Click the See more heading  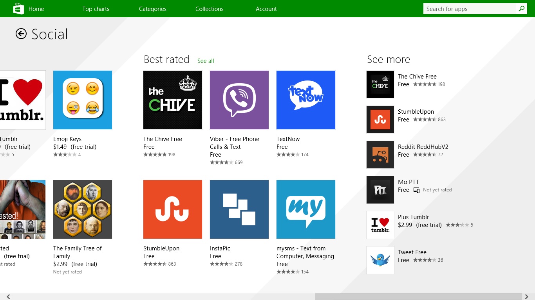pos(389,59)
